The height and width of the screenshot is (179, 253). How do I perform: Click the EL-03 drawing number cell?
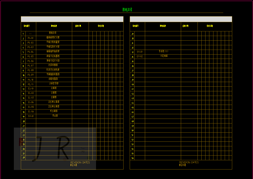[x=31, y=98]
